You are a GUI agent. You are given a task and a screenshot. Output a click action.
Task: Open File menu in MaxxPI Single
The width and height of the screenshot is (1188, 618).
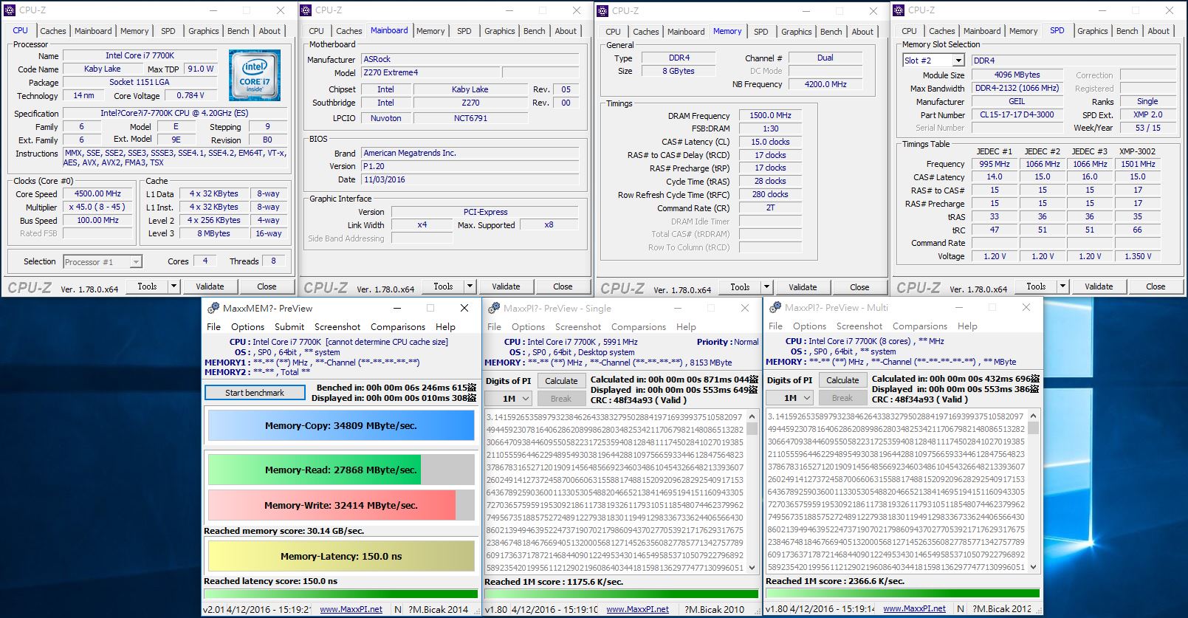494,326
